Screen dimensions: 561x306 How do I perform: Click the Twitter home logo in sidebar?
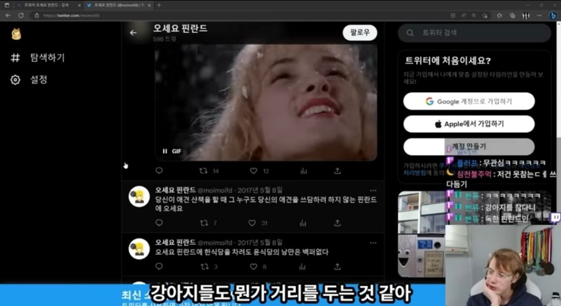click(x=16, y=34)
